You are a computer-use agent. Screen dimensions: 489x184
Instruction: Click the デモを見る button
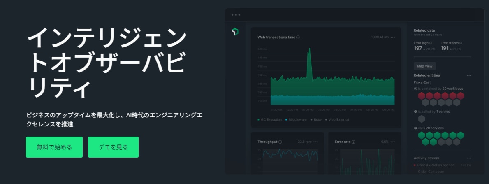pos(113,147)
